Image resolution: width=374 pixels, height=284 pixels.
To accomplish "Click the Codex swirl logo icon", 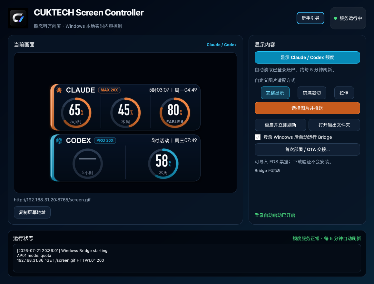I will [59, 141].
